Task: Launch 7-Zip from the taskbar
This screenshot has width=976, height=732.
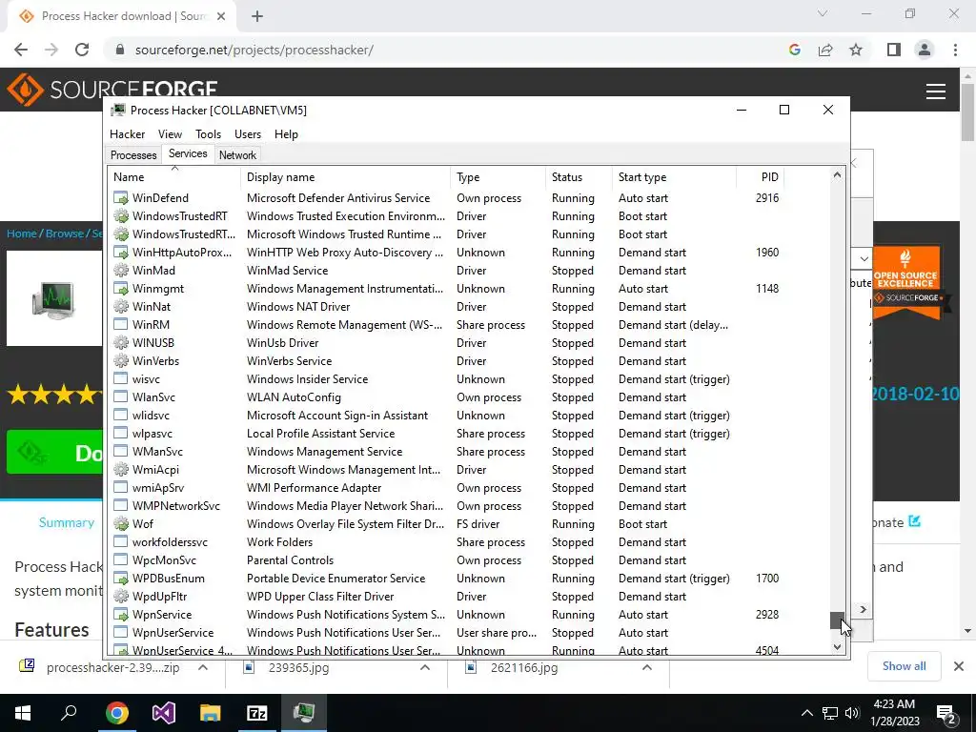Action: tap(257, 713)
